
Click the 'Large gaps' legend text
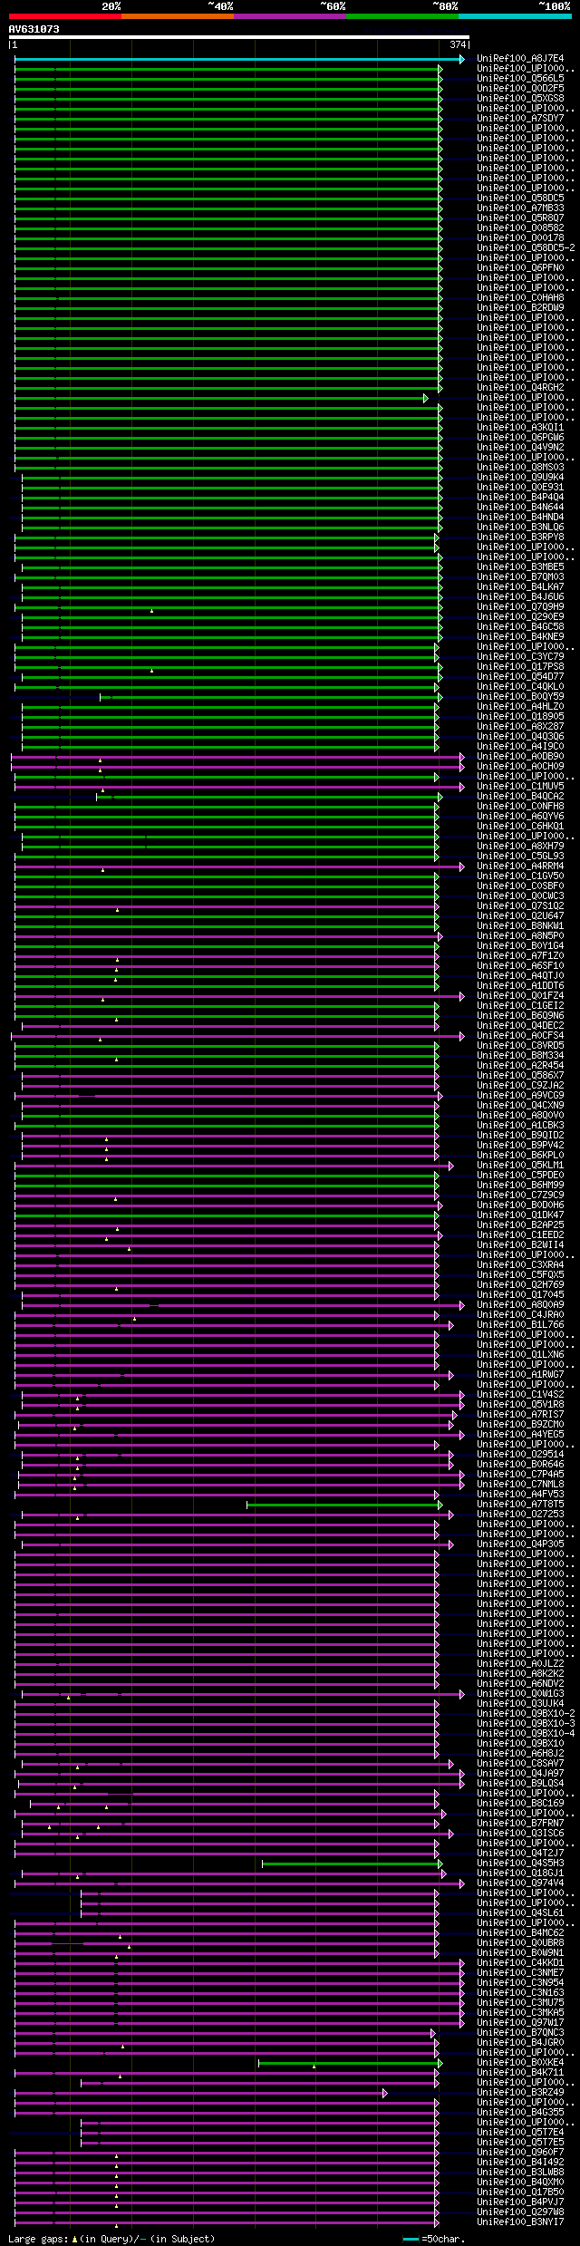(x=37, y=2240)
